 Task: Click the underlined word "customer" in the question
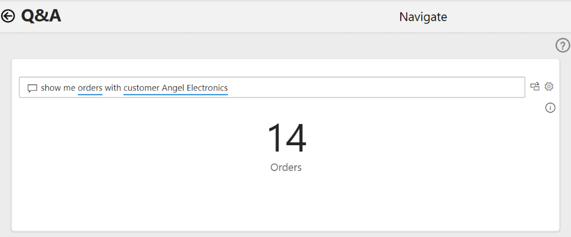pyautogui.click(x=141, y=88)
